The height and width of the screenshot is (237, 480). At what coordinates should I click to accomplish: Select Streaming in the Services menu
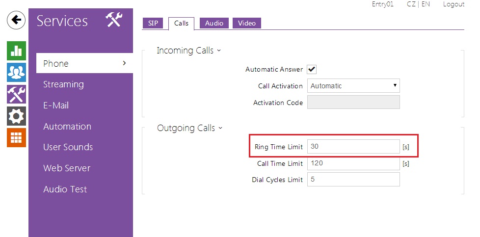63,84
